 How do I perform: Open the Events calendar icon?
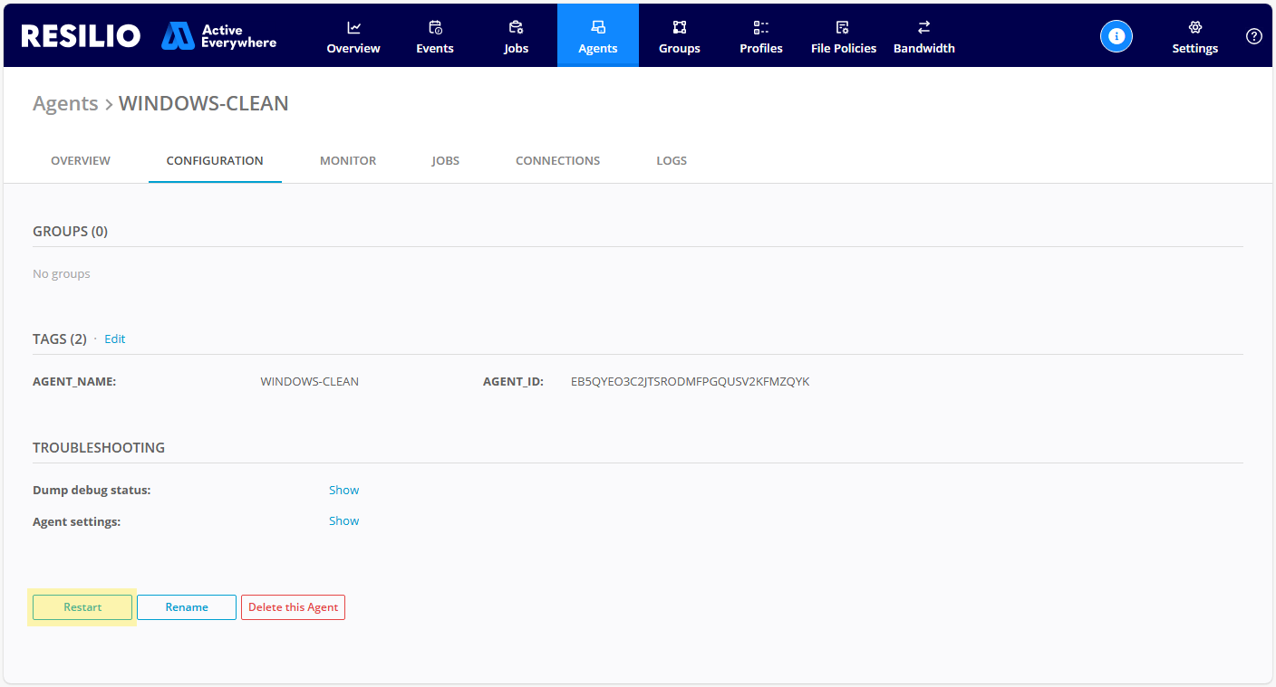tap(435, 27)
